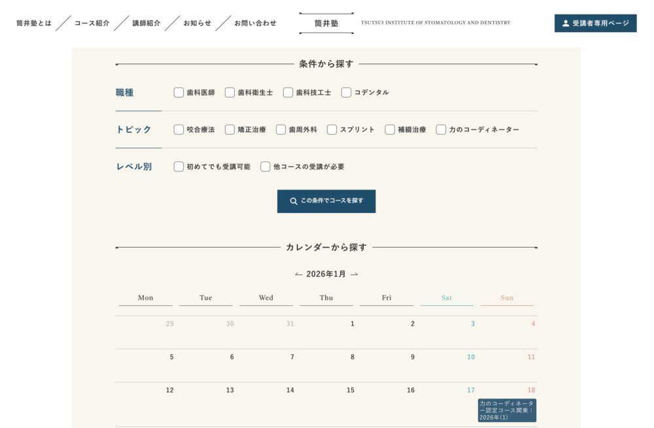Check the 歯科医師 checkbox
Screen dimensions: 654x428
[x=179, y=93]
